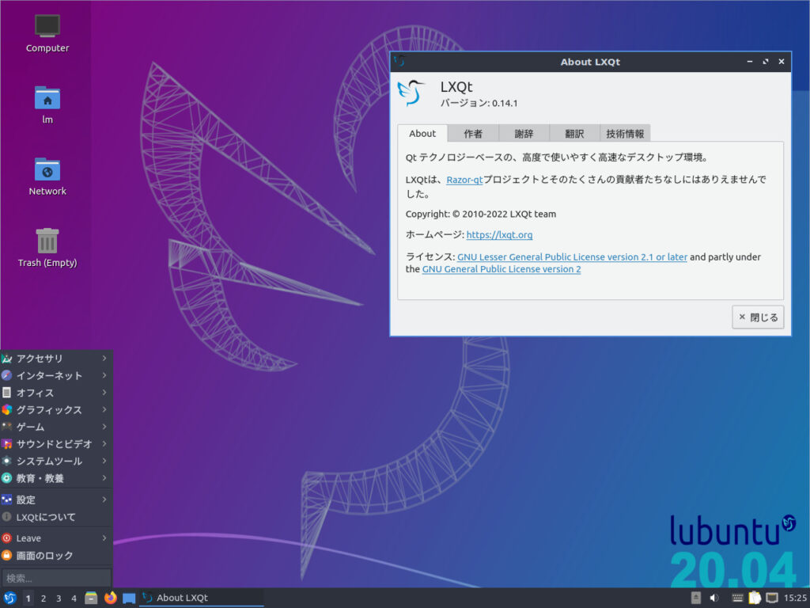The height and width of the screenshot is (608, 810).
Task: Click the removable media eject tray icon
Action: [x=695, y=598]
